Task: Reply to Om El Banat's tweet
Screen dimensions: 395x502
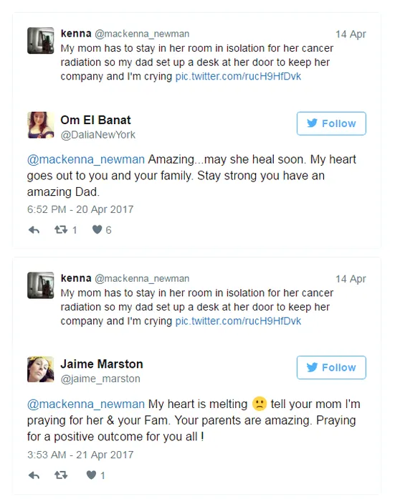Action: click(x=34, y=230)
